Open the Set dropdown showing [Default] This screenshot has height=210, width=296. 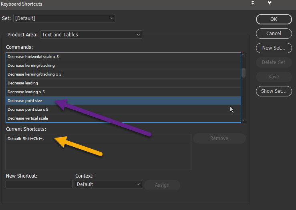(64, 18)
